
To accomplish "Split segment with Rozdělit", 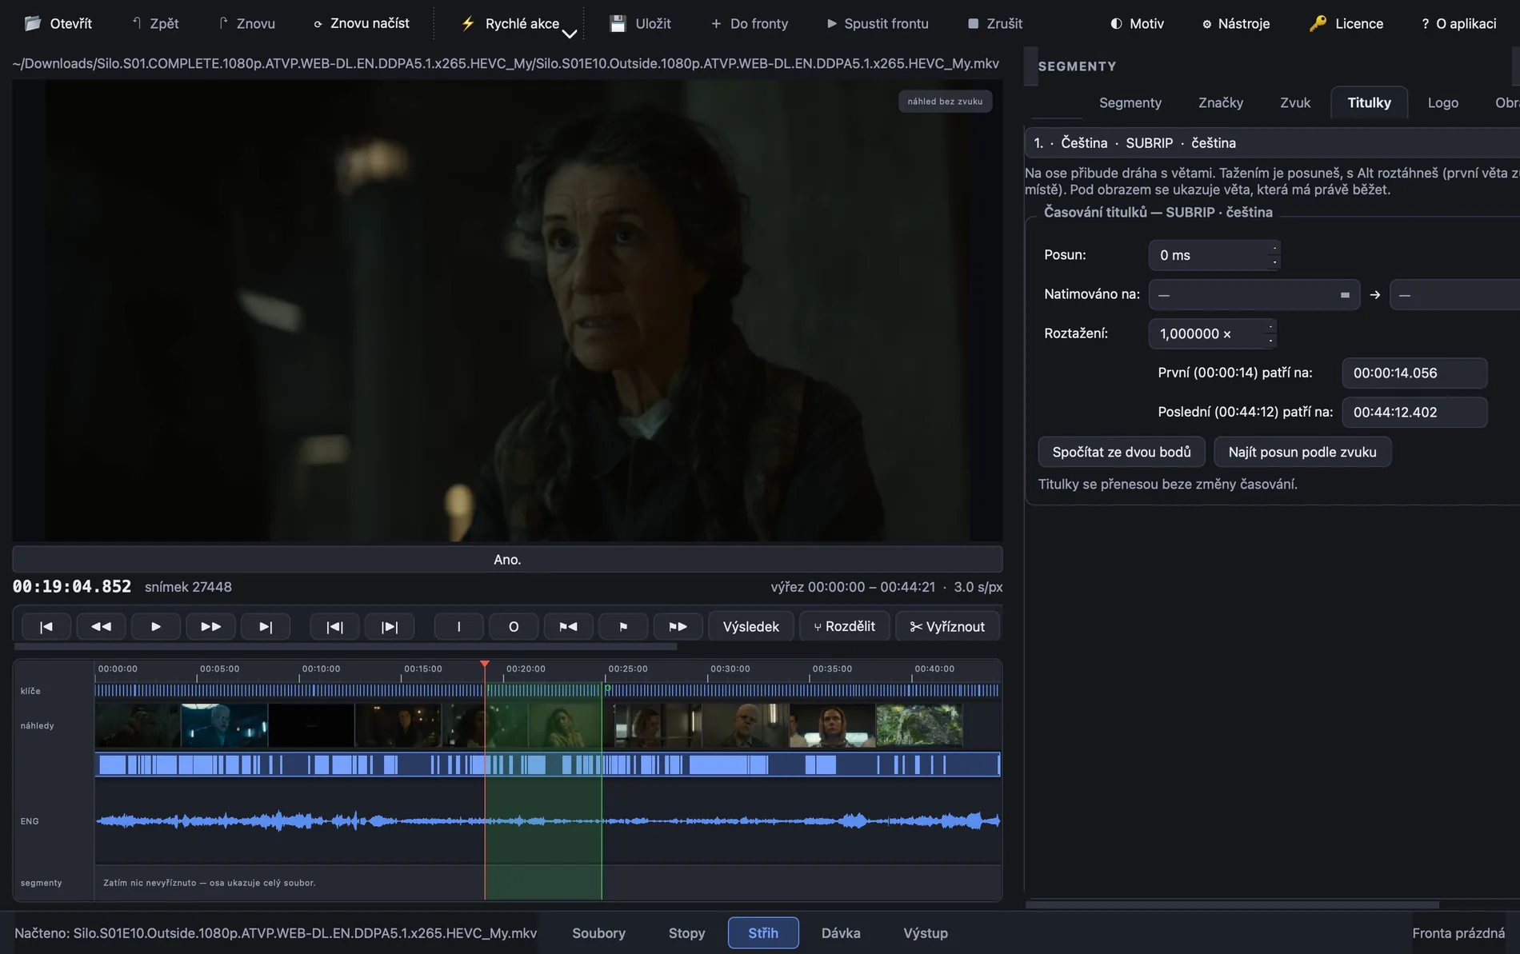I will (844, 626).
